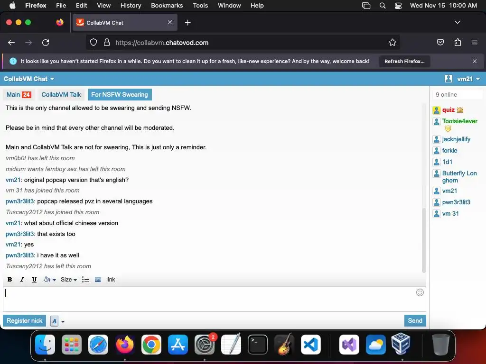The height and width of the screenshot is (364, 486).
Task: View site security padlock info
Action: [107, 42]
